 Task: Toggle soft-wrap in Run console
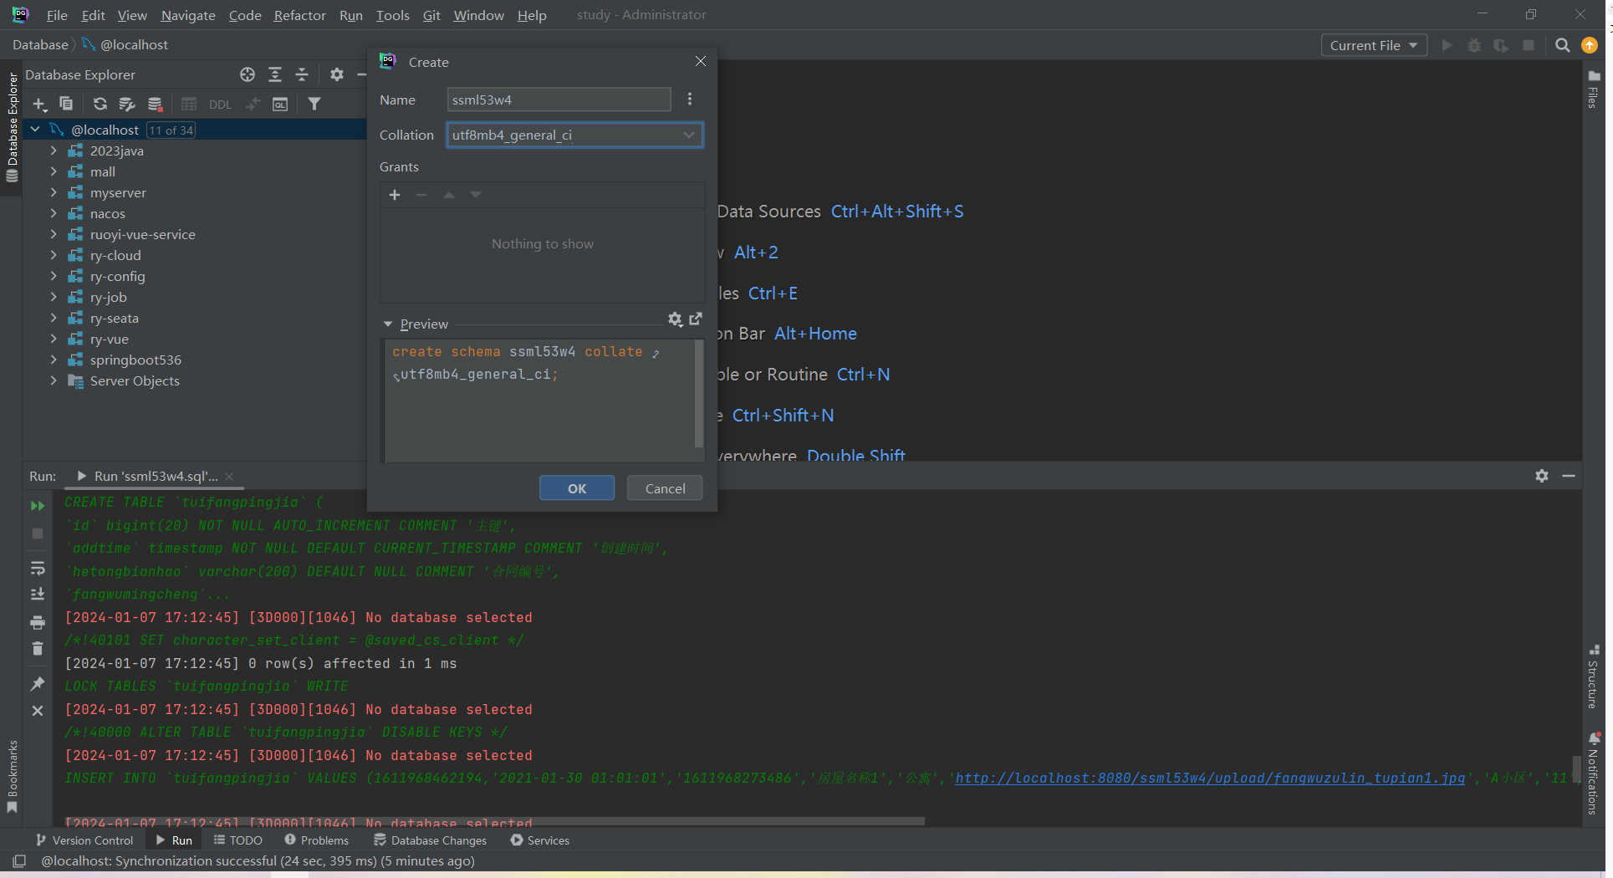pos(38,569)
